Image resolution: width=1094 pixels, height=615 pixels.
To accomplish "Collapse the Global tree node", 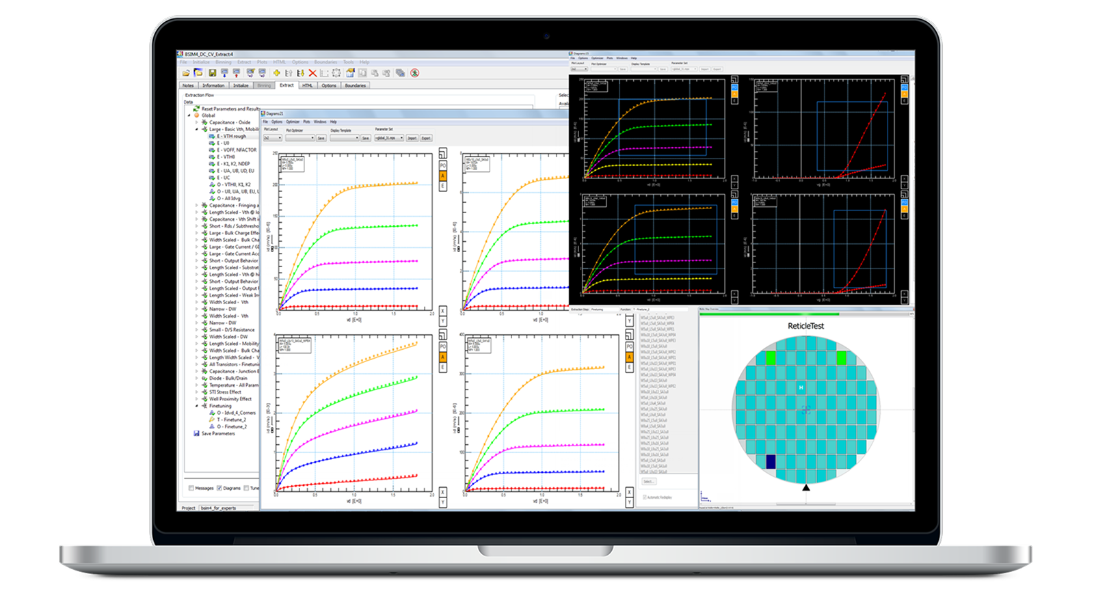I will (189, 115).
